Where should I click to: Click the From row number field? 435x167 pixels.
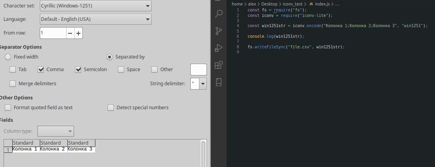coord(53,33)
